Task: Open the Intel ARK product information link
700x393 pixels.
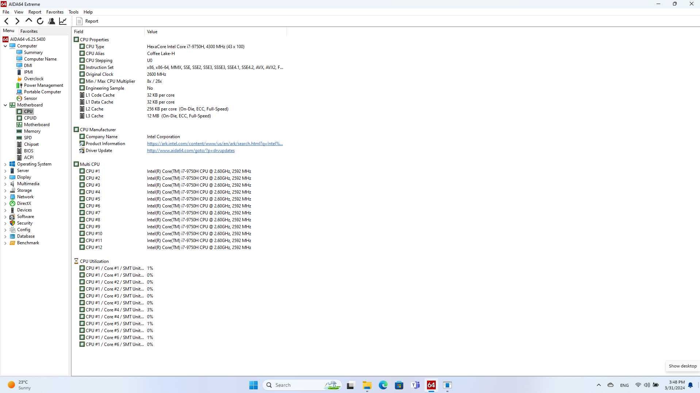Action: (215, 144)
